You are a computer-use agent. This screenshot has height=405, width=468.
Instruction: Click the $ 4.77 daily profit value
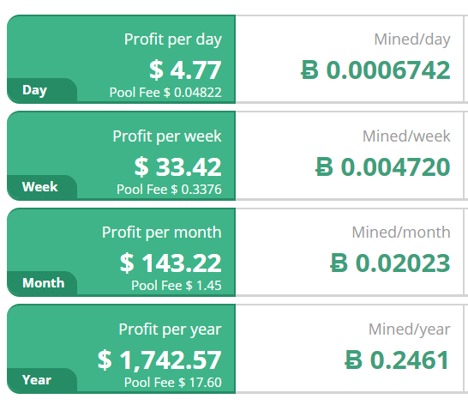(x=185, y=70)
